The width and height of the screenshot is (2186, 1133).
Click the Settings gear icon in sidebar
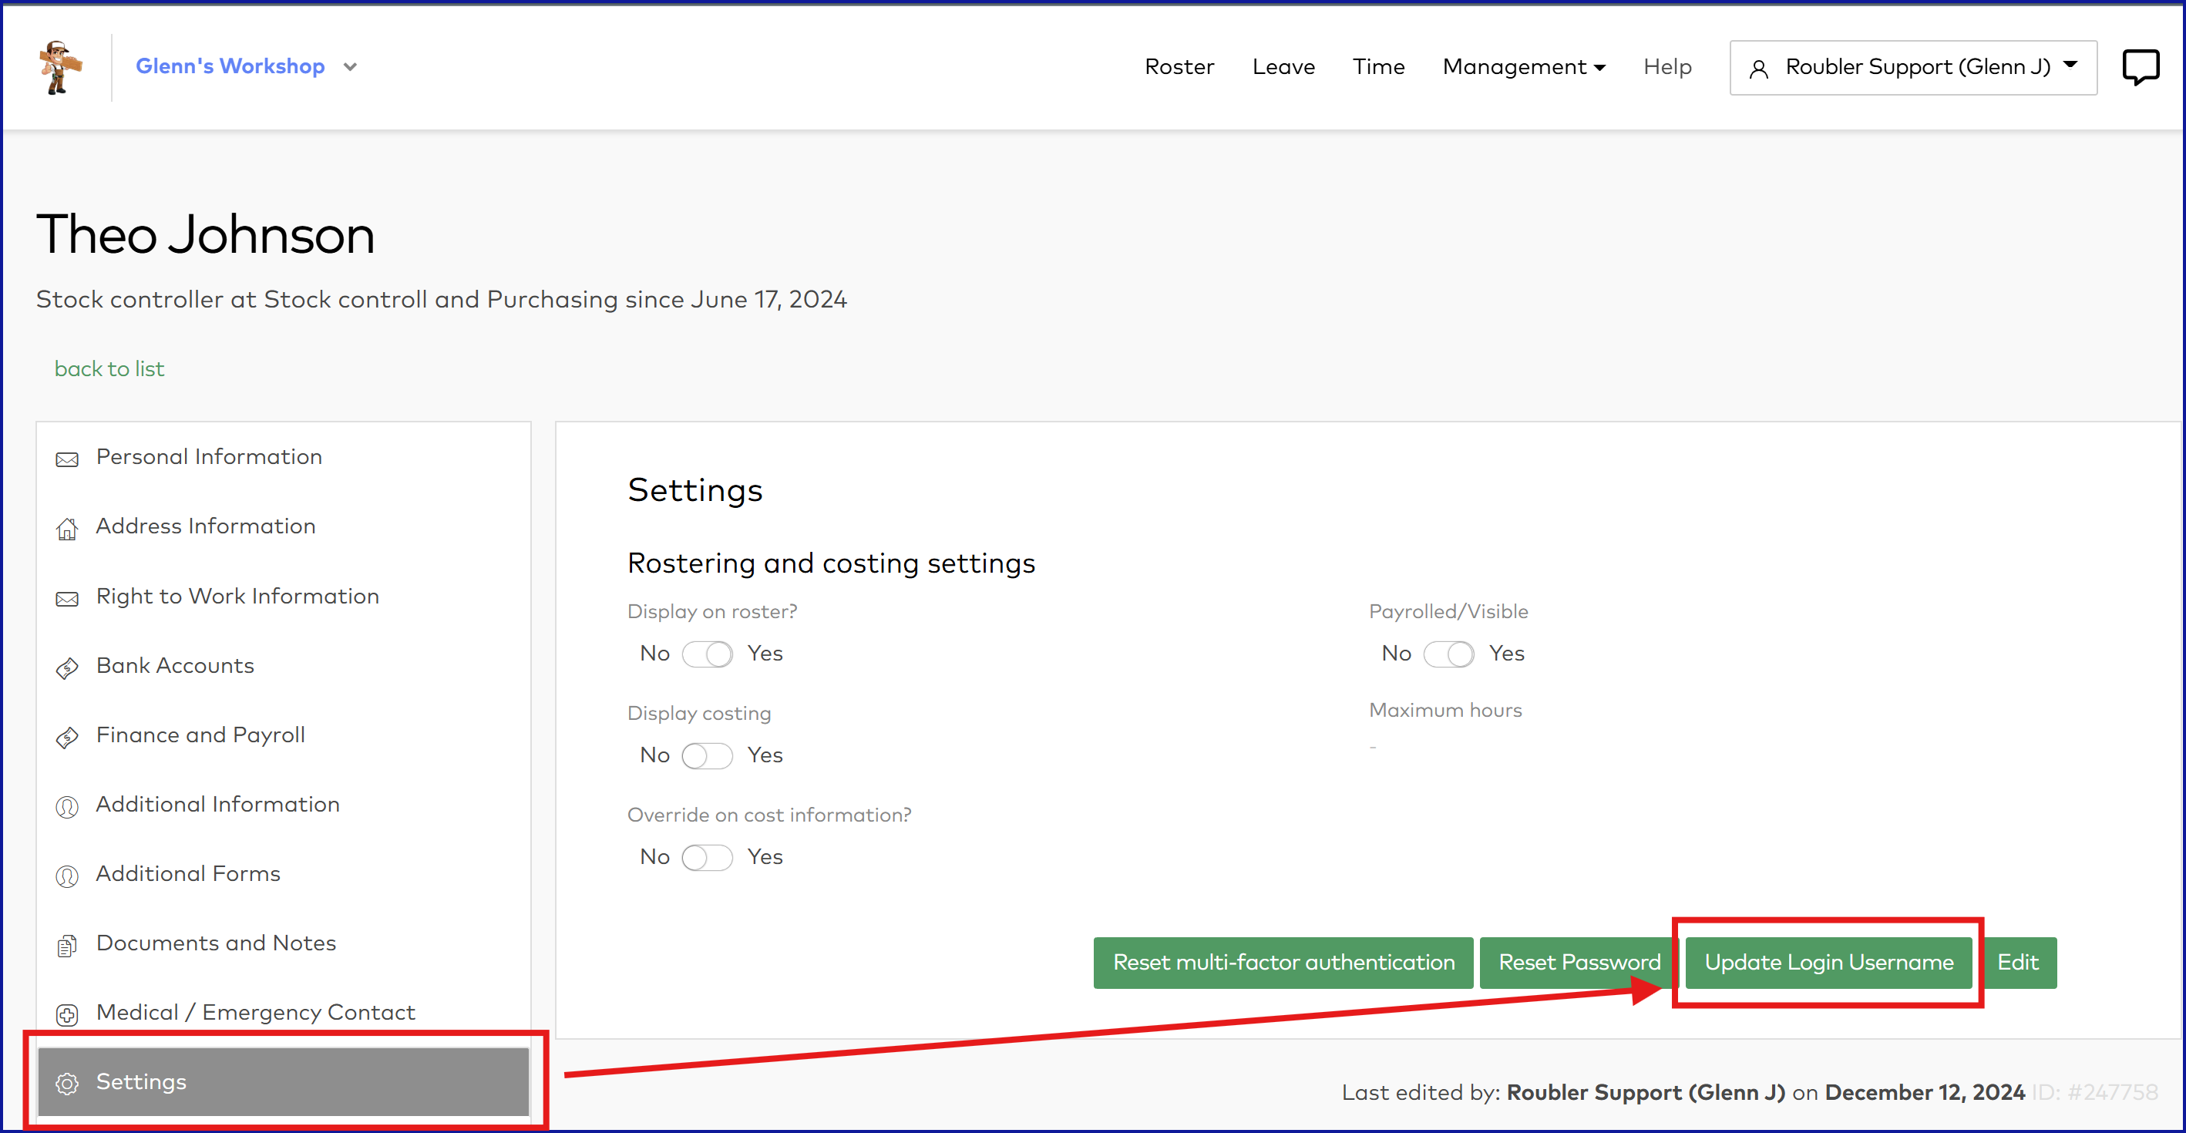(67, 1083)
